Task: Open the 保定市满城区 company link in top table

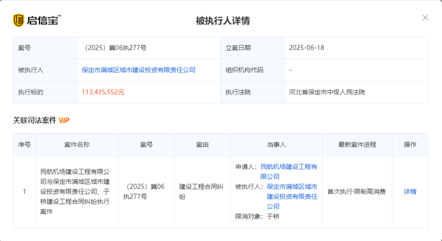Action: coord(139,70)
